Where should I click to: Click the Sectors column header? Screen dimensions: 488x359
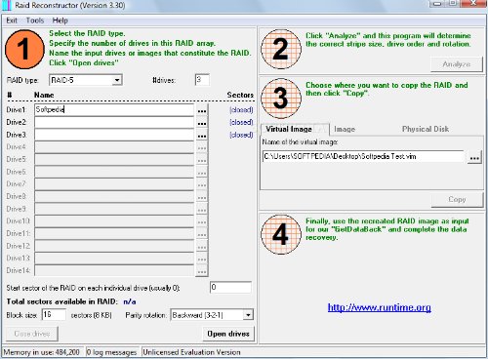(240, 95)
